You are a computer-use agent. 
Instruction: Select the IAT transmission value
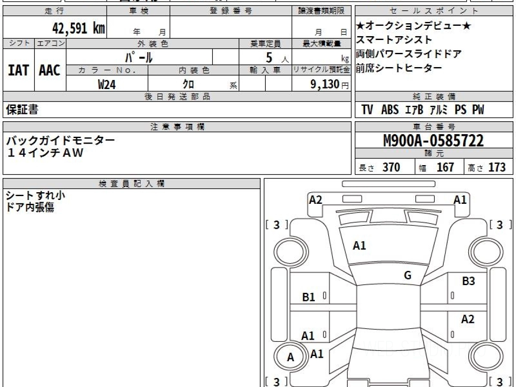click(18, 70)
